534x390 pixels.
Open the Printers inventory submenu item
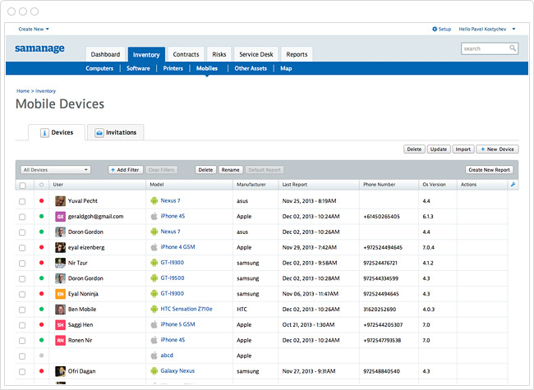pos(173,68)
